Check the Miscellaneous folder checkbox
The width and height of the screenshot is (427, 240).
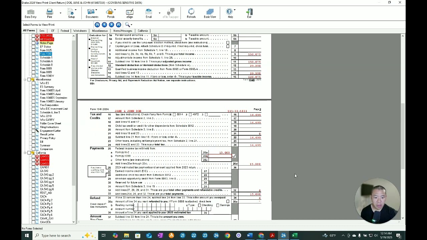coord(29,80)
